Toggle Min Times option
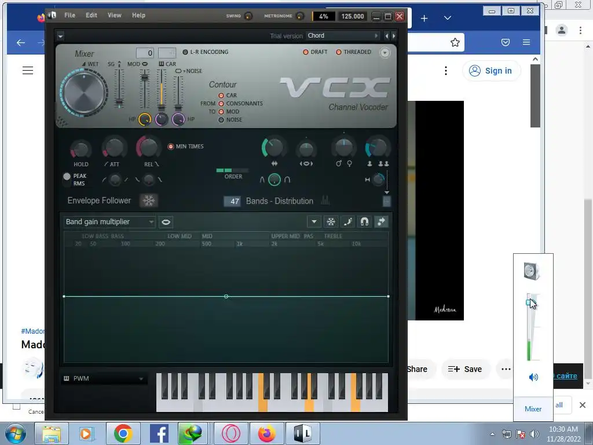Viewport: 593px width, 445px height. pos(186,146)
